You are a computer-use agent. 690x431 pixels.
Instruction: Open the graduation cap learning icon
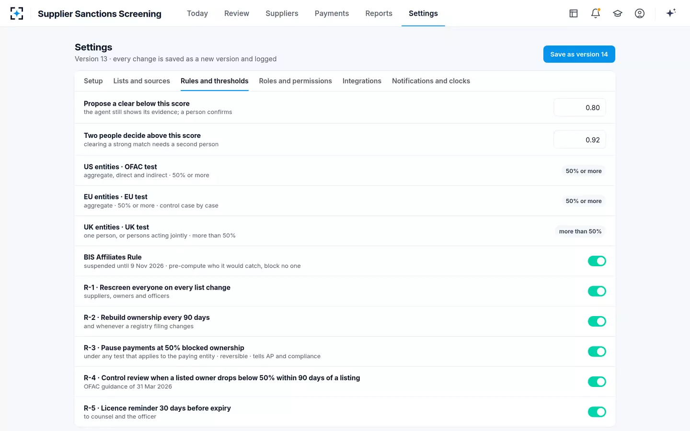click(x=618, y=13)
